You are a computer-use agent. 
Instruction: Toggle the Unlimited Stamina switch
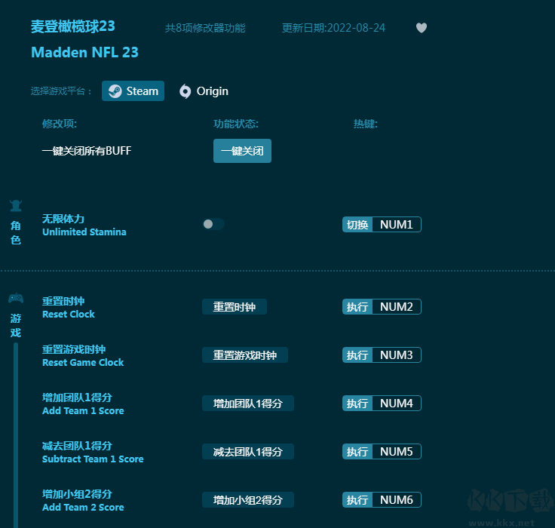(213, 224)
